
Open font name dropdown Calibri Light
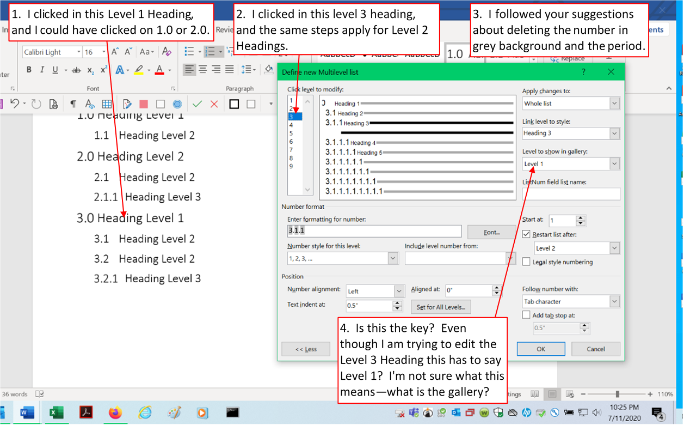79,52
